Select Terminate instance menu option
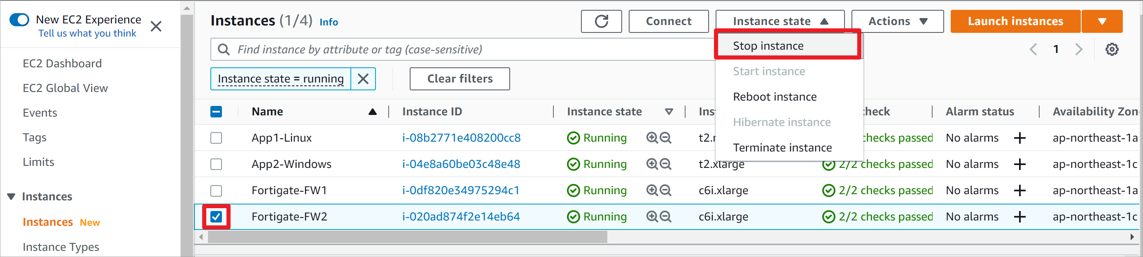The width and height of the screenshot is (1143, 257). (x=782, y=148)
